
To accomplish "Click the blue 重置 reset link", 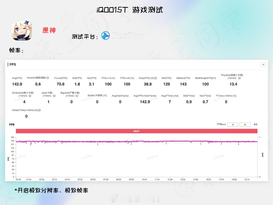I will (255, 124).
